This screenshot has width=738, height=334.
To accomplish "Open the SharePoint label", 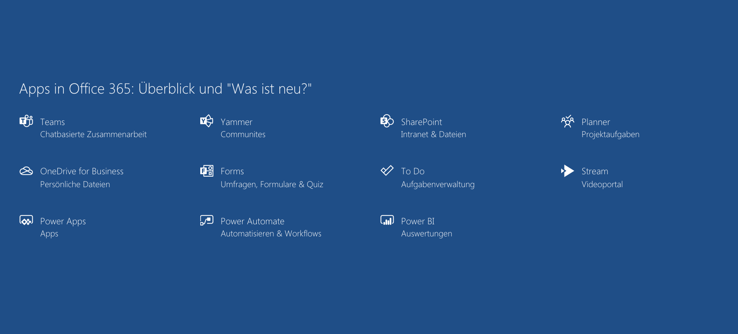I will (x=421, y=122).
